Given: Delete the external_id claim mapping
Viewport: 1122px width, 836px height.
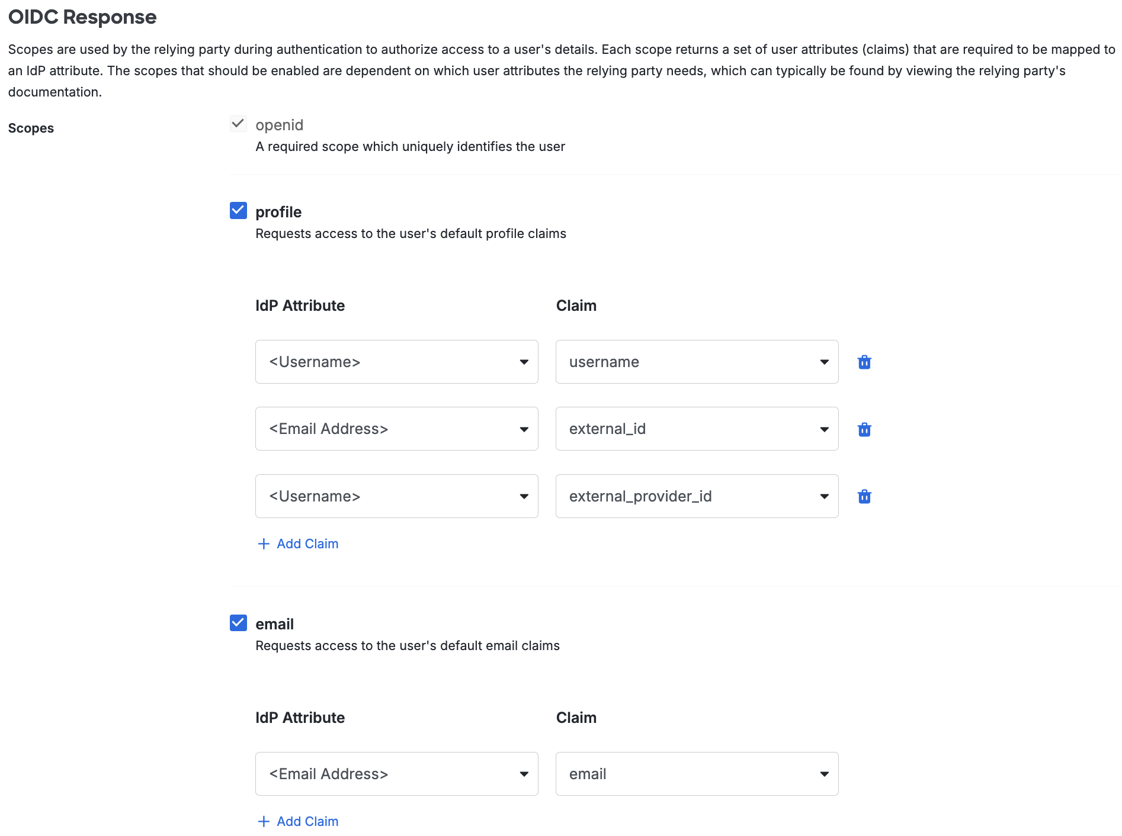Looking at the screenshot, I should pyautogui.click(x=864, y=429).
